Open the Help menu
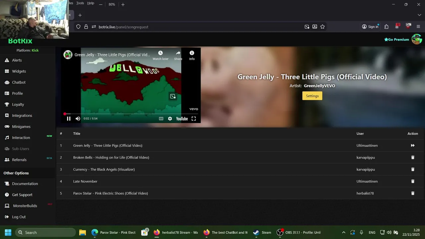 click(91, 3)
